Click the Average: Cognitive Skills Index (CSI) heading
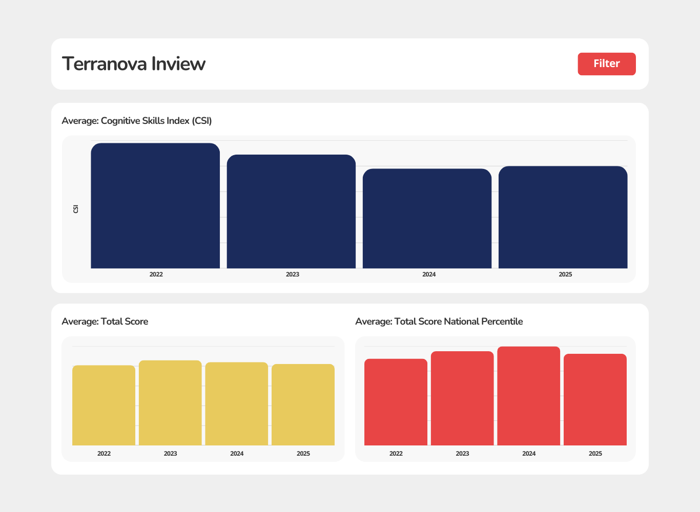Image resolution: width=700 pixels, height=512 pixels. click(137, 121)
